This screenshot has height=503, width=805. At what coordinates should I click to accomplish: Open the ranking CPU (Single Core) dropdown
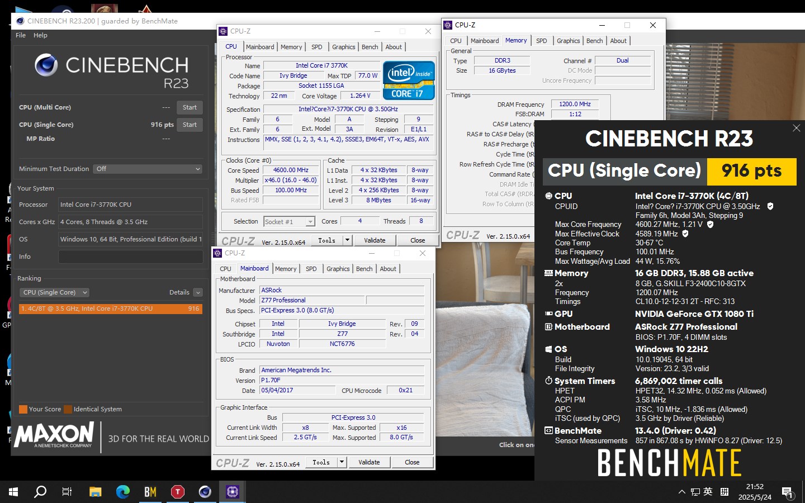click(55, 292)
